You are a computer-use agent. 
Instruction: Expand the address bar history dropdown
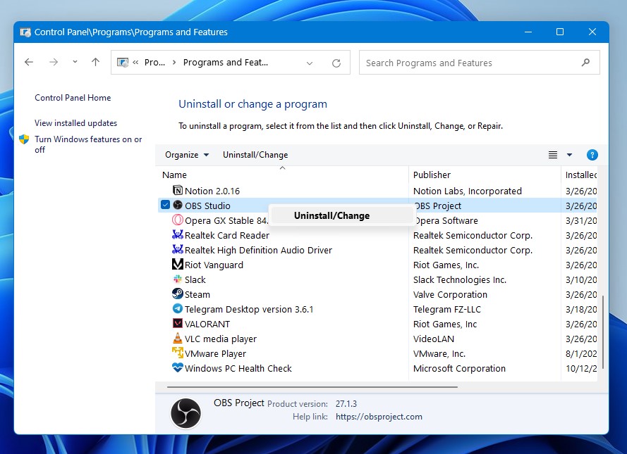[x=310, y=63]
